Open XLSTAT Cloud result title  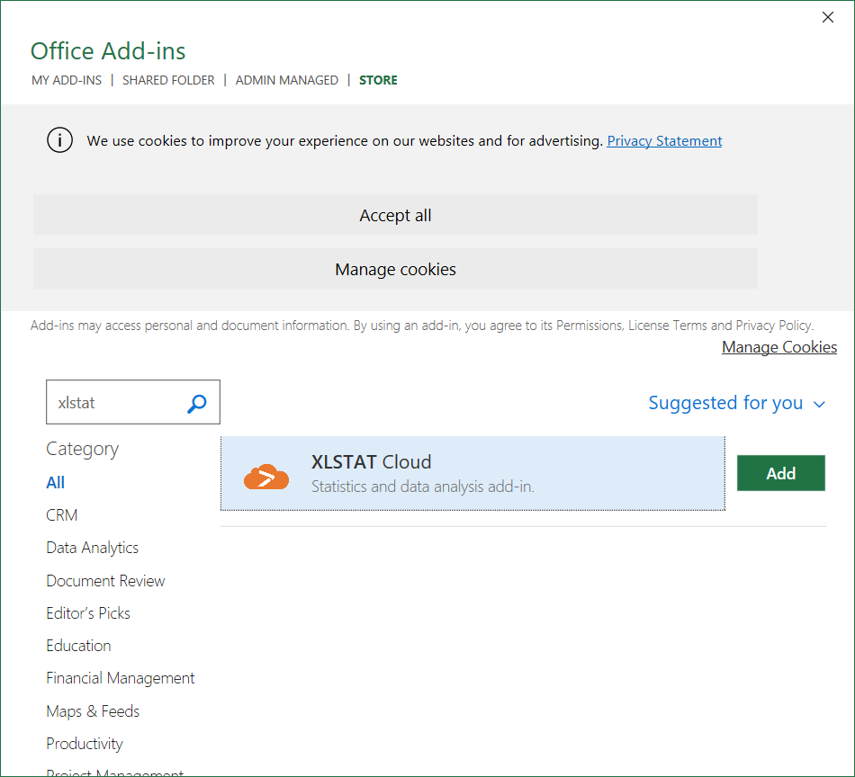click(371, 462)
